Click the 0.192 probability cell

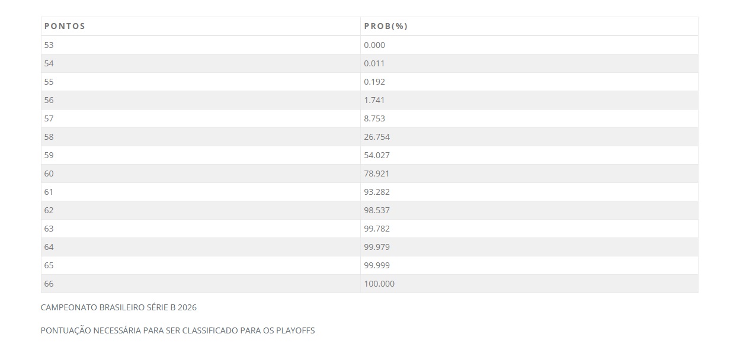(x=529, y=82)
